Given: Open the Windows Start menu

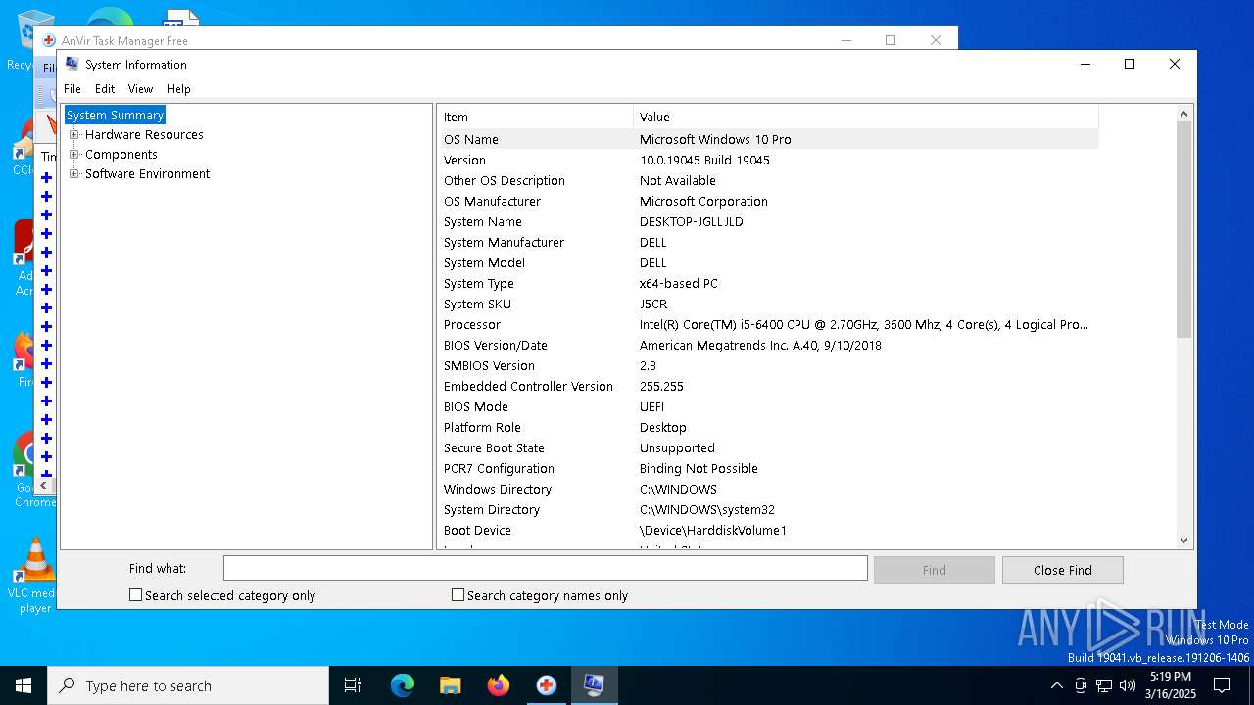Looking at the screenshot, I should (24, 685).
